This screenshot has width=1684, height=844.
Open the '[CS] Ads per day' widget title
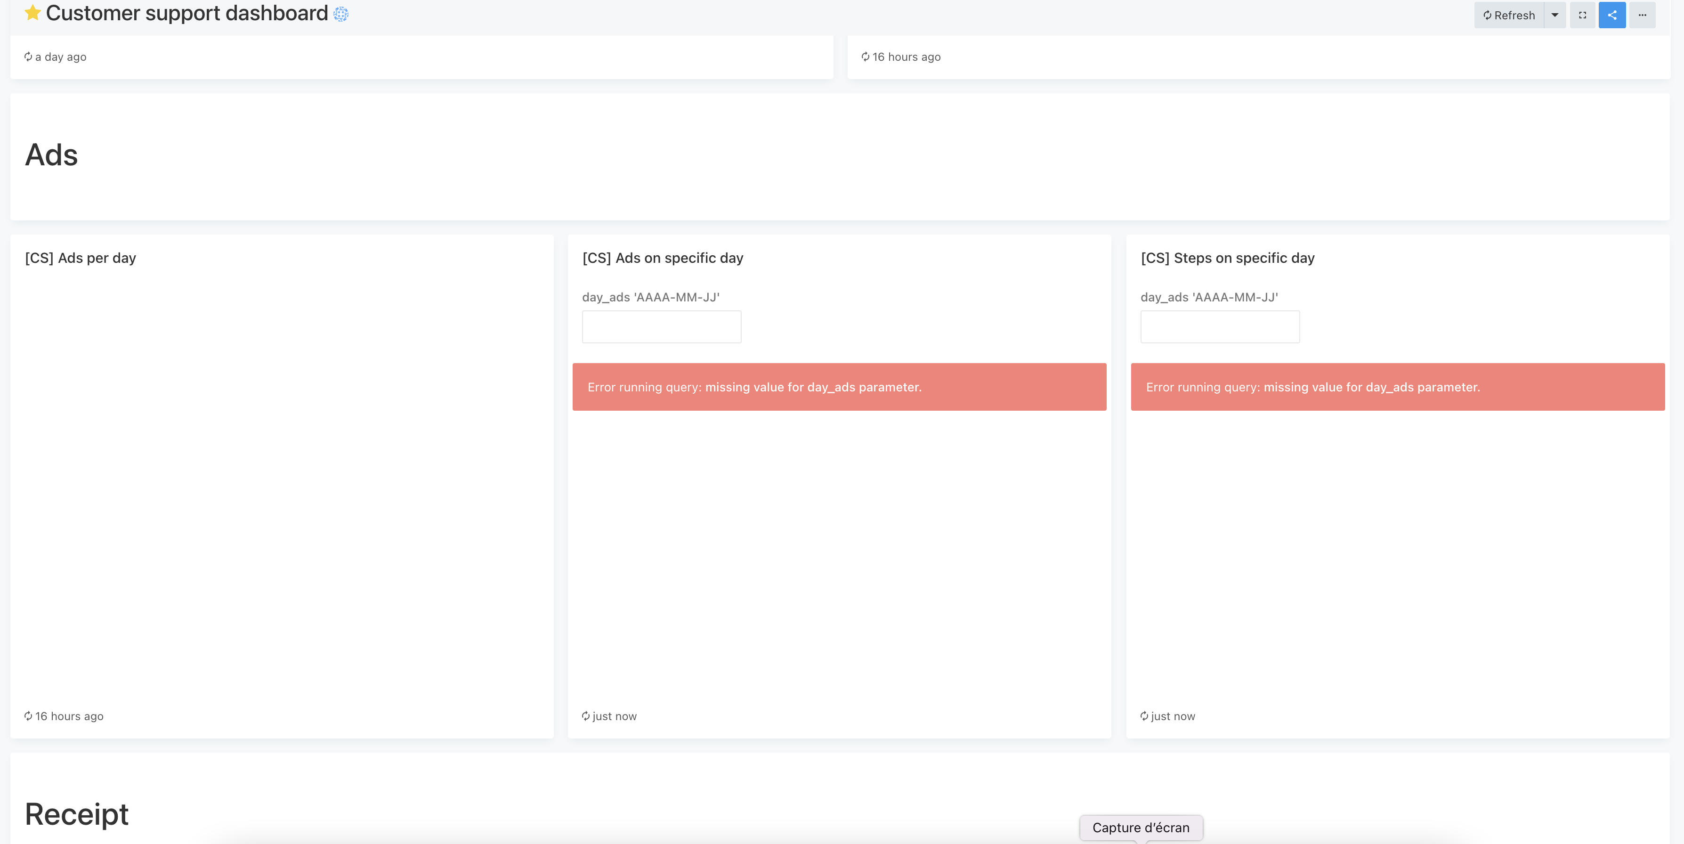tap(81, 258)
